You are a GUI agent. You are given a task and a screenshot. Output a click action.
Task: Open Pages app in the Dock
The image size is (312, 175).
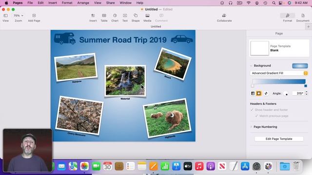pyautogui.click(x=154, y=166)
